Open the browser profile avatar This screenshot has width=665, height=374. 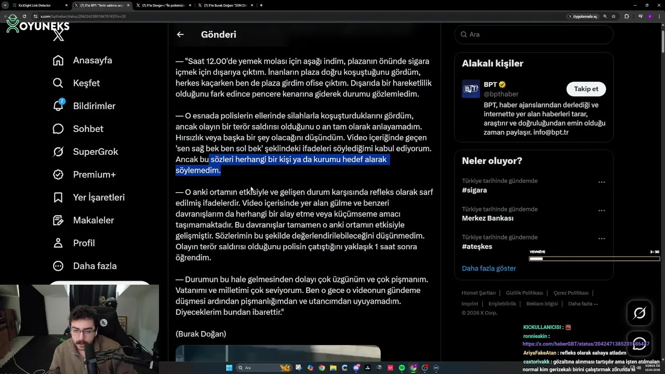[x=649, y=16]
